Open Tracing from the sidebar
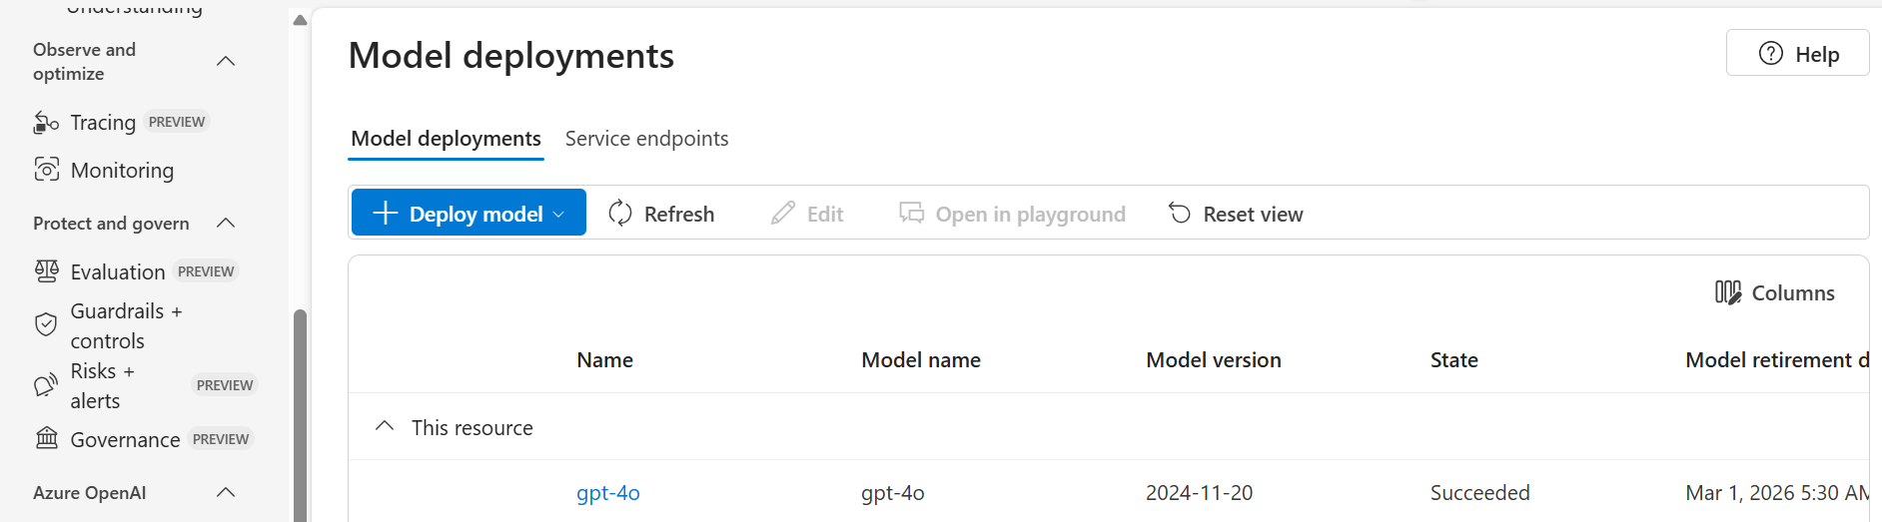The height and width of the screenshot is (522, 1882). click(x=103, y=122)
